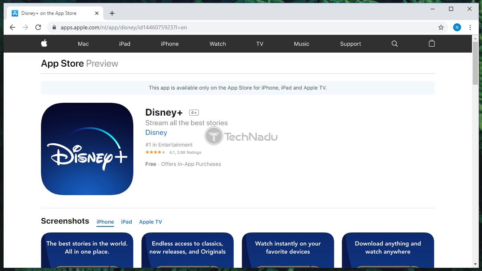Screen dimensions: 482x271
Task: Click the Screenshots section heading
Action: point(65,221)
